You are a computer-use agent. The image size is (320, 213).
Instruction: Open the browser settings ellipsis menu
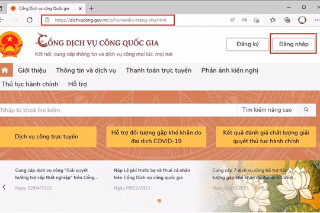317,20
